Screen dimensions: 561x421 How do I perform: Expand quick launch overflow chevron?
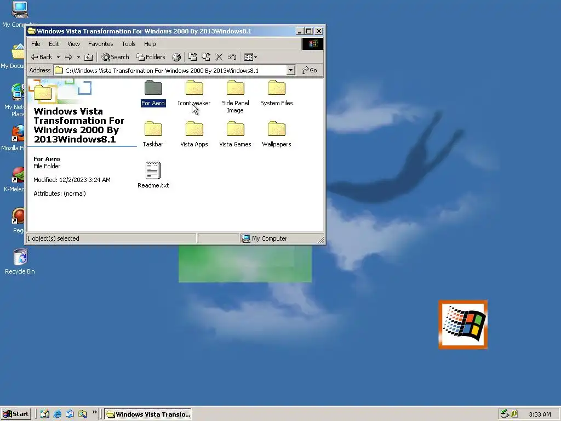[94, 412]
